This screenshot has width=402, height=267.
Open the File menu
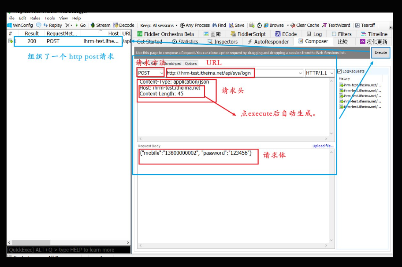pyautogui.click(x=11, y=18)
